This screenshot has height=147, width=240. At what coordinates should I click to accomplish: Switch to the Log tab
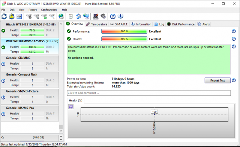click(x=159, y=24)
